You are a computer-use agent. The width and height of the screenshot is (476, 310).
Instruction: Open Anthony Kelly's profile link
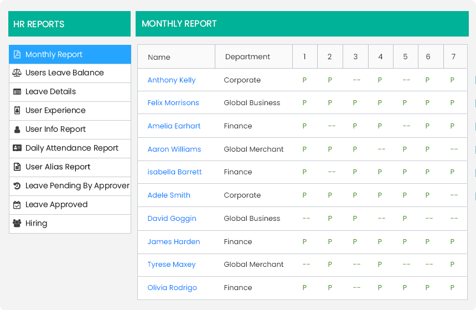[172, 80]
